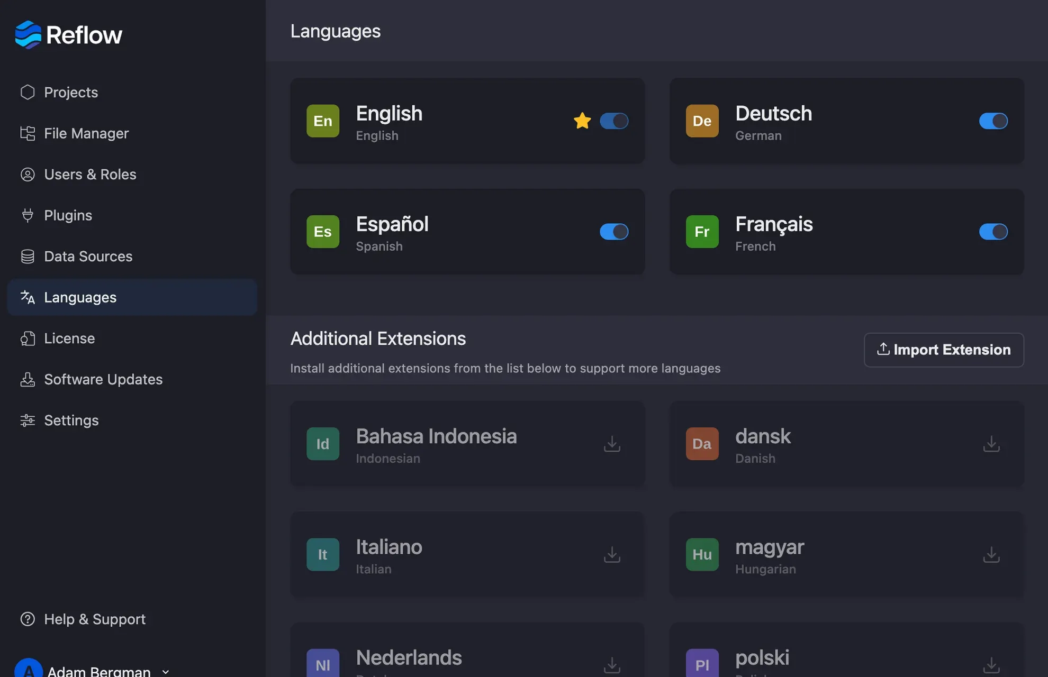Click the Additional Extensions heading

pyautogui.click(x=378, y=338)
